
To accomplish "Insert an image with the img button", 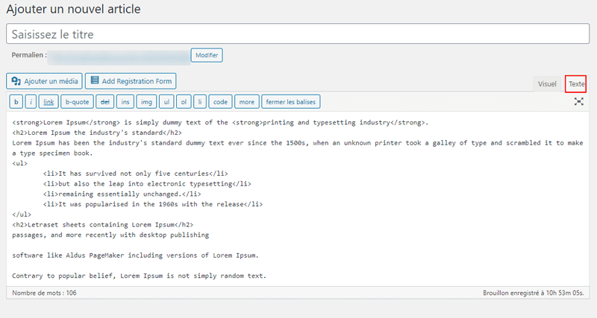I will pyautogui.click(x=146, y=101).
